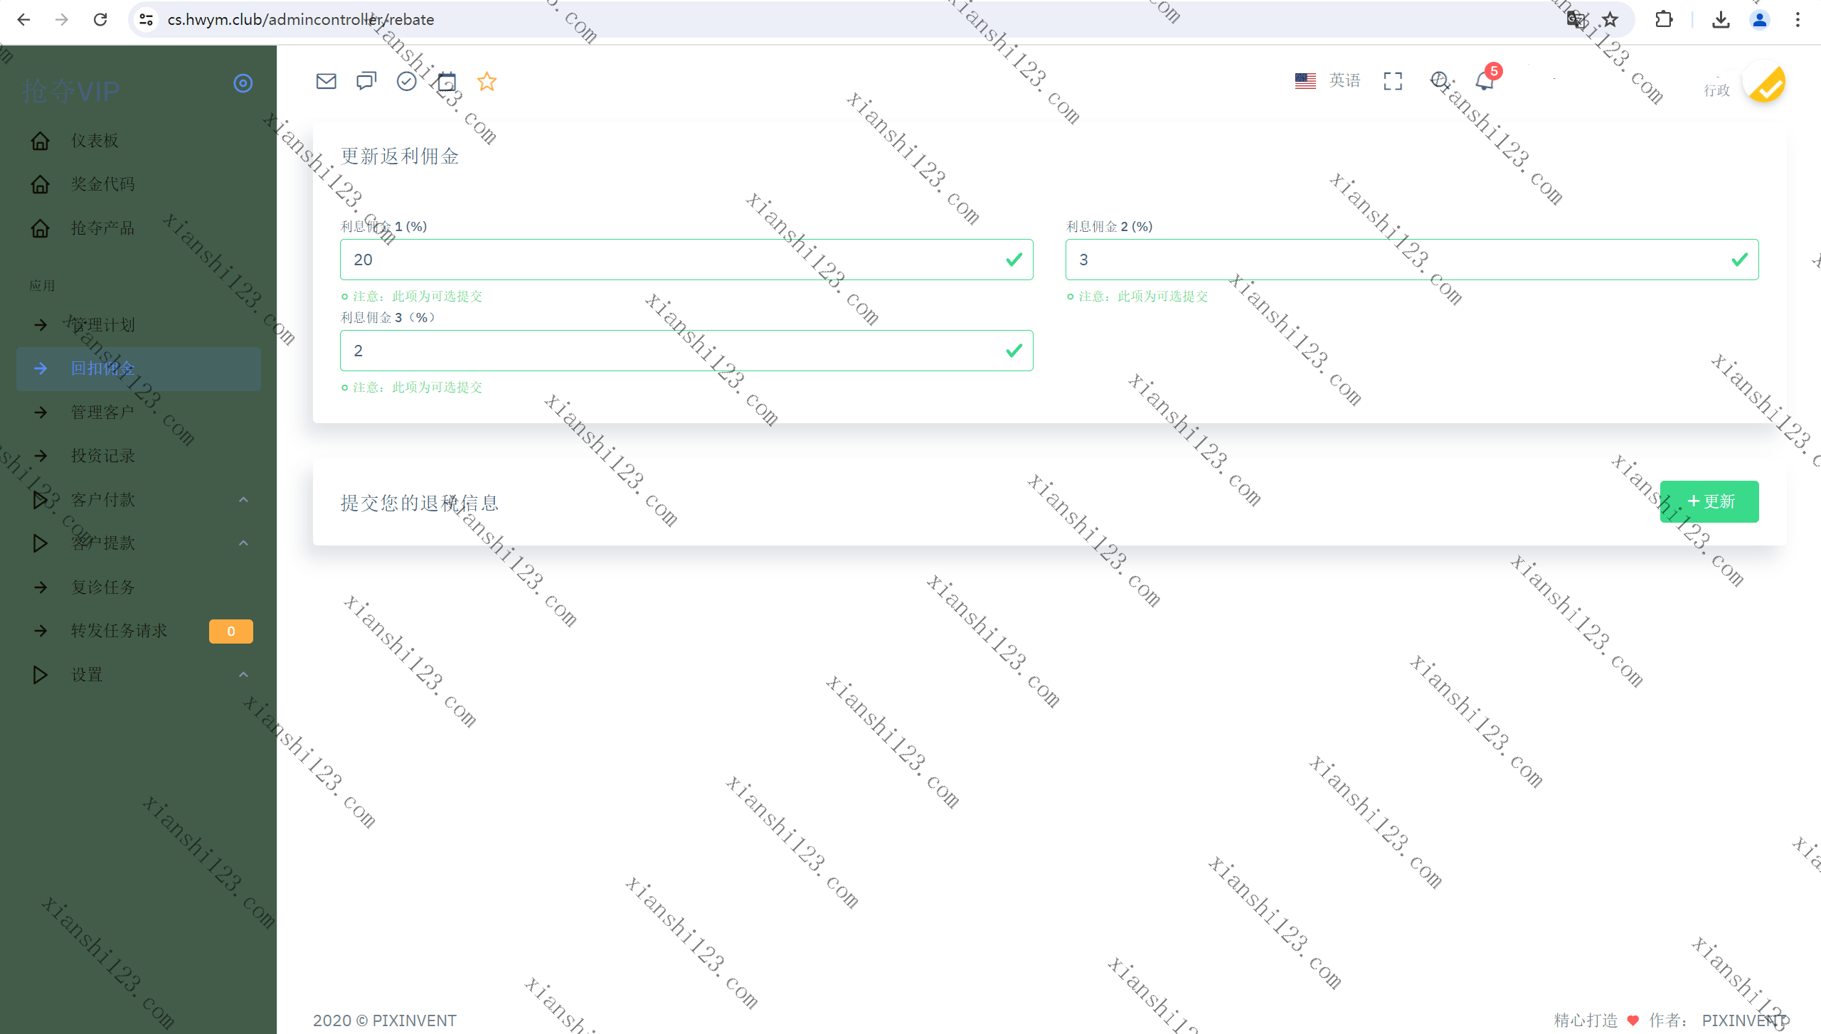
Task: Click the orange 0 badge
Action: coord(230,631)
